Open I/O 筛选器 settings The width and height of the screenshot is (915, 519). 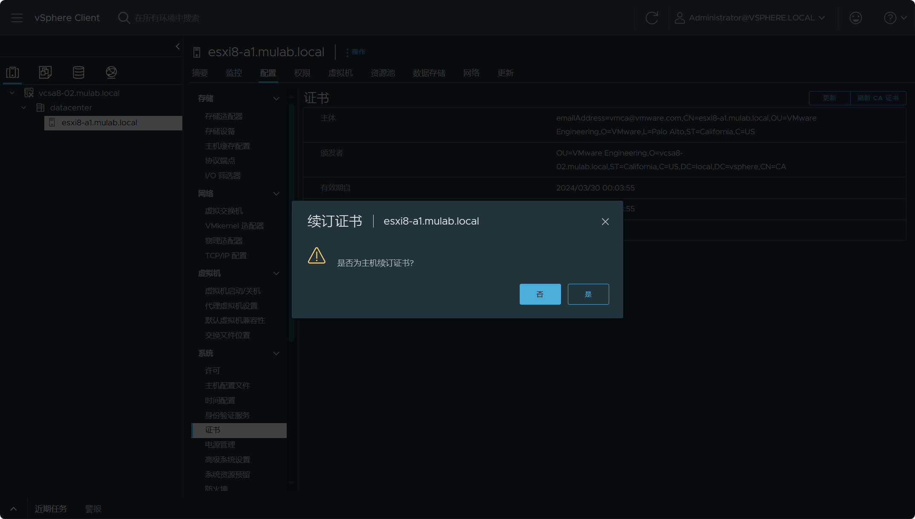tap(223, 176)
